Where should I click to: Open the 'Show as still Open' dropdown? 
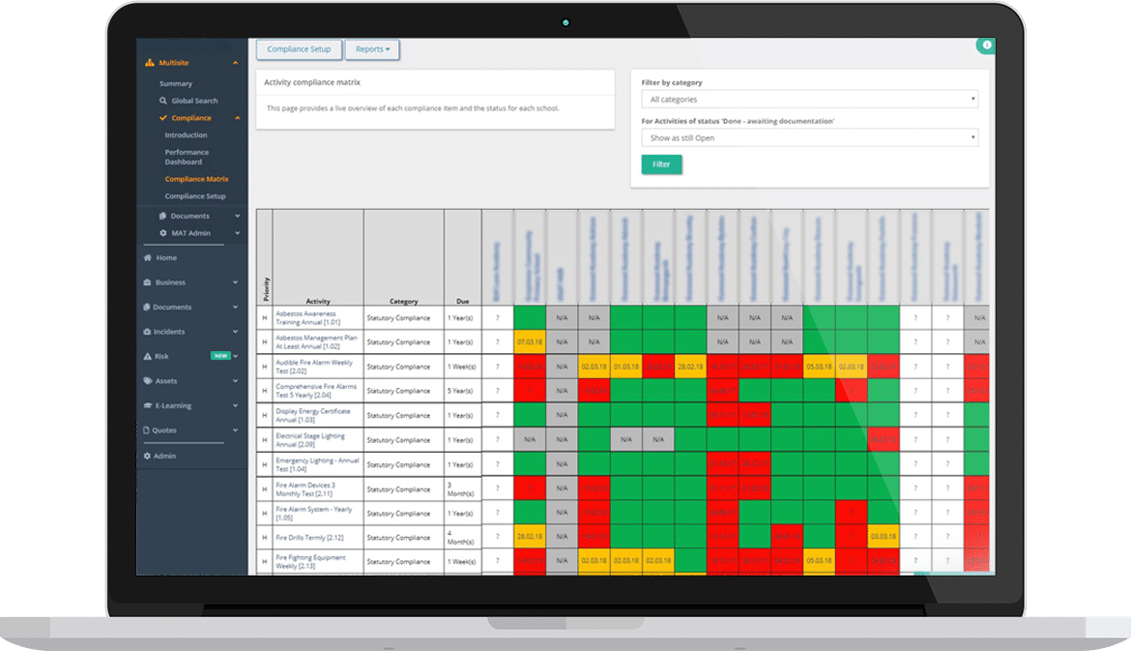tap(809, 138)
